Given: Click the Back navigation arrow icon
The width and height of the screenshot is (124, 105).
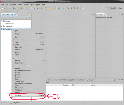Looking at the screenshot, I should click(x=14, y=11).
